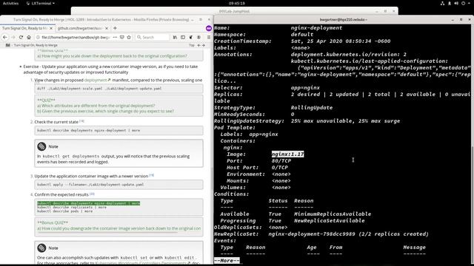Open the top bar clock calendar

click(x=237, y=3)
